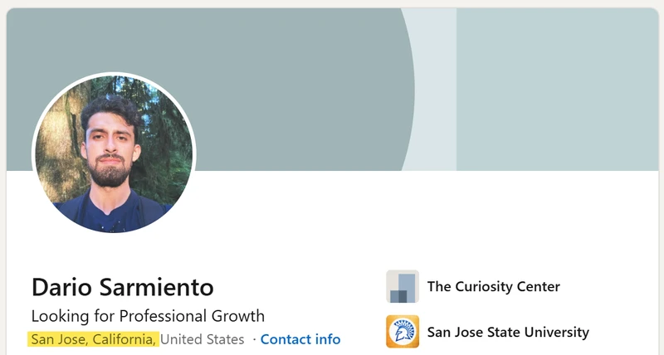The height and width of the screenshot is (355, 664).
Task: Click the light teal right banner section
Action: 557,90
